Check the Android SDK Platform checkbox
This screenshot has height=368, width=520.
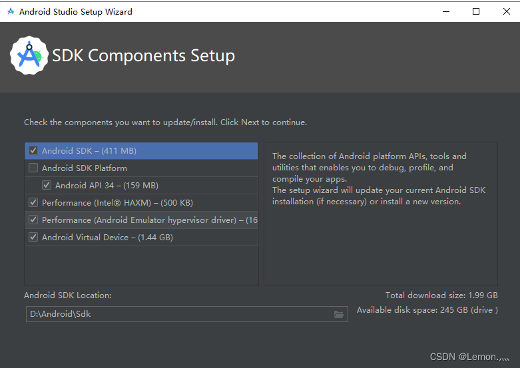click(33, 168)
